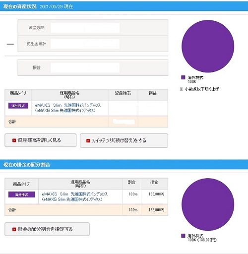Click the upper asset pie chart
The height and width of the screenshot is (254, 248).
[x=208, y=46]
